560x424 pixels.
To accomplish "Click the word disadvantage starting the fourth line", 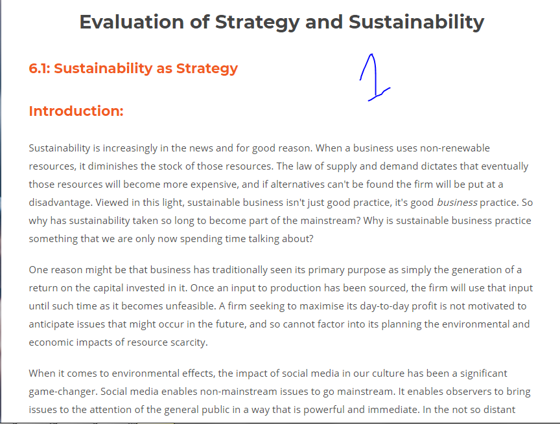I will (x=60, y=203).
